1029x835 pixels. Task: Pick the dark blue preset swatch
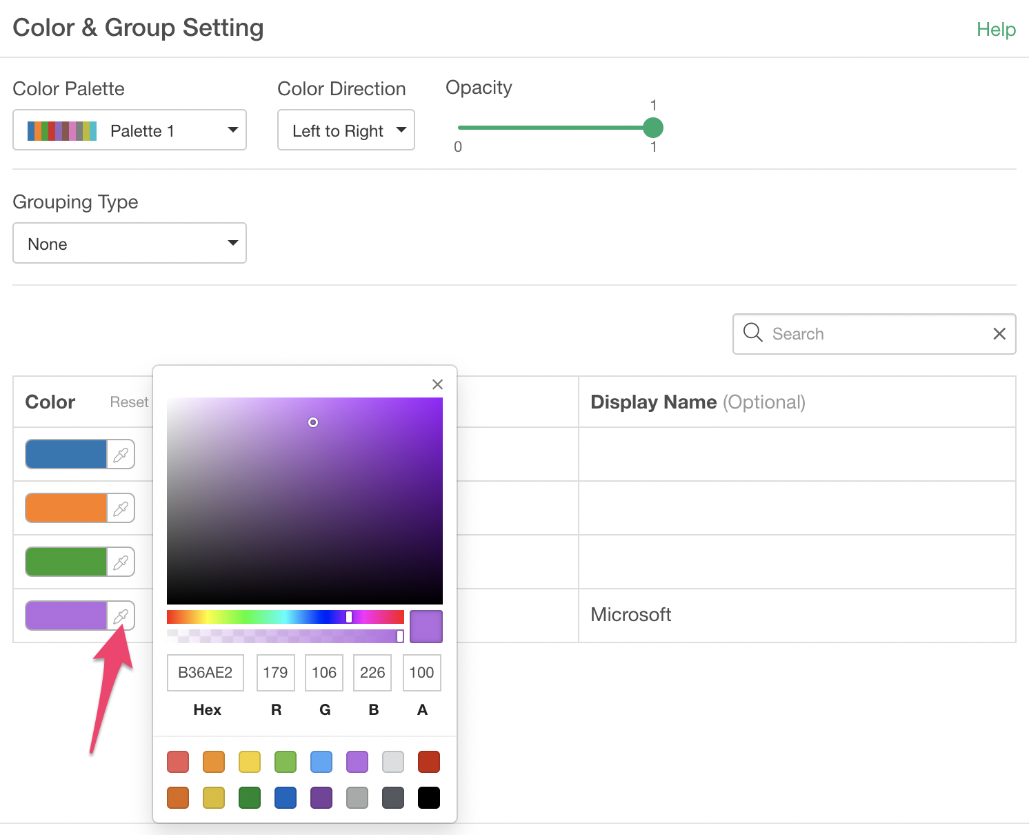286,798
